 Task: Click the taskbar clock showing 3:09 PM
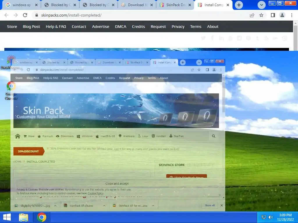tap(285, 217)
